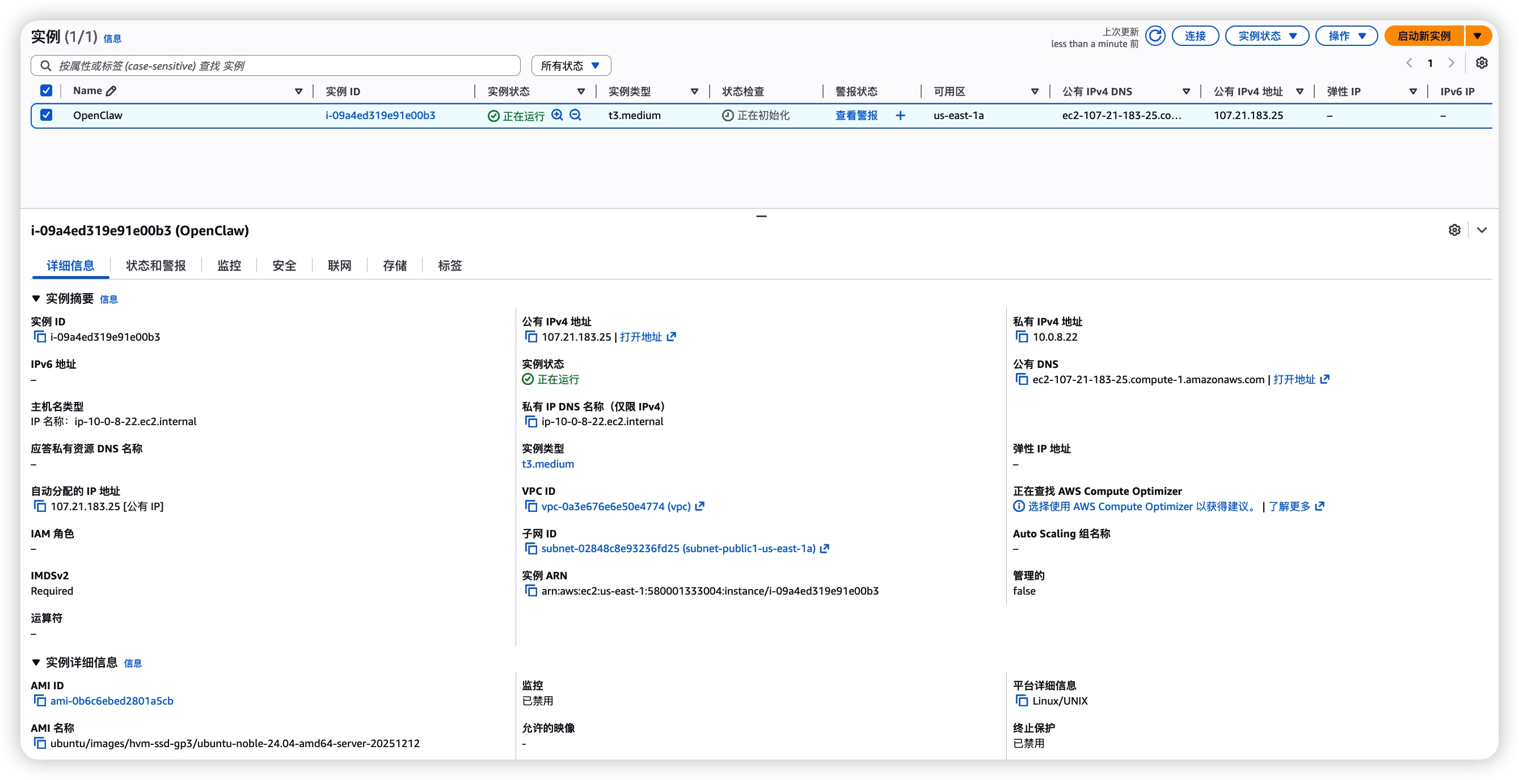This screenshot has width=1519, height=780.
Task: Expand the 启动新实例 split-button arrow
Action: [1477, 36]
